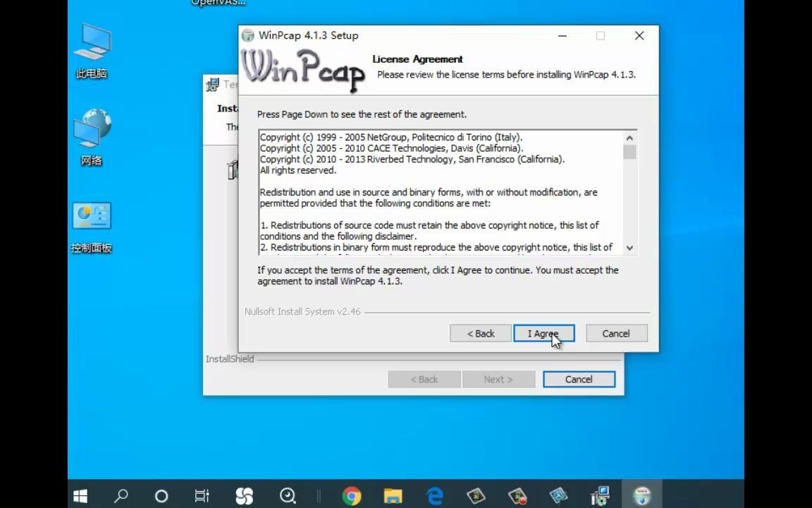Minimize the WinPcap Setup window
This screenshot has height=508, width=812.
coord(562,35)
